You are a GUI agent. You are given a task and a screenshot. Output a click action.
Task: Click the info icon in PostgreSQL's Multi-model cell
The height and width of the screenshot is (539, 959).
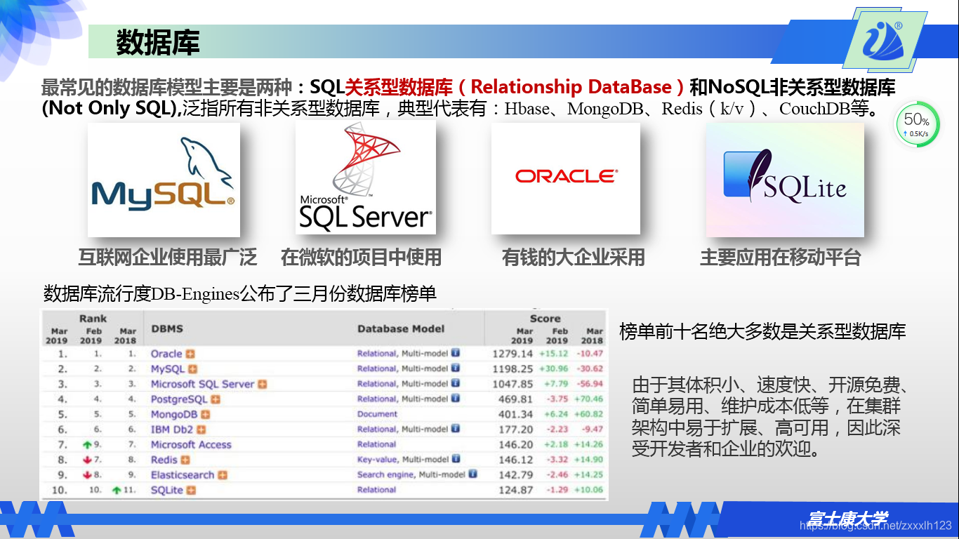(x=455, y=399)
